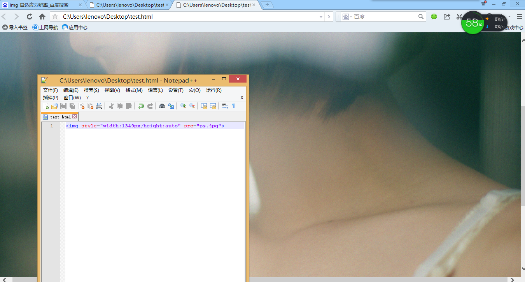Click the Copy icon in Notepad++ toolbar
The image size is (525, 282).
pos(120,106)
